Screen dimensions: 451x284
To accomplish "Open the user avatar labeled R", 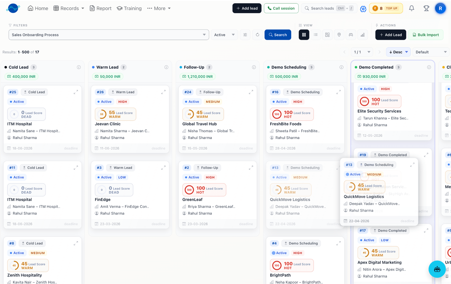I will coord(440,9).
